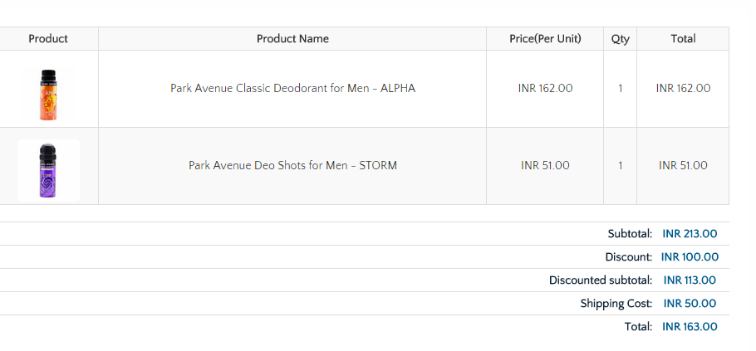
Task: Select the Total column header
Action: [x=683, y=39]
